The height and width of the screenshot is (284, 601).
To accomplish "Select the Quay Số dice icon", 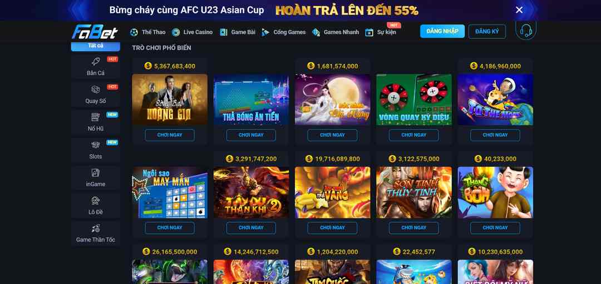I will point(96,89).
